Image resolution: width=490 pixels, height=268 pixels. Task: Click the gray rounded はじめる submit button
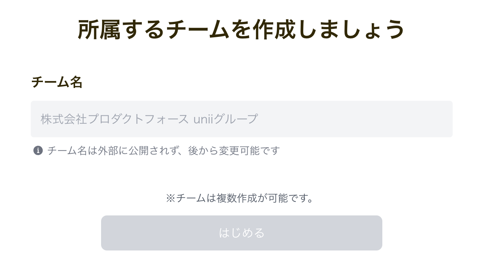tap(242, 233)
